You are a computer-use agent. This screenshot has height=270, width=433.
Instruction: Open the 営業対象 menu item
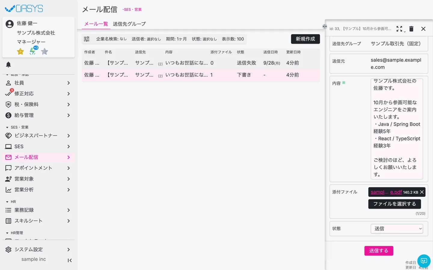[38, 179]
